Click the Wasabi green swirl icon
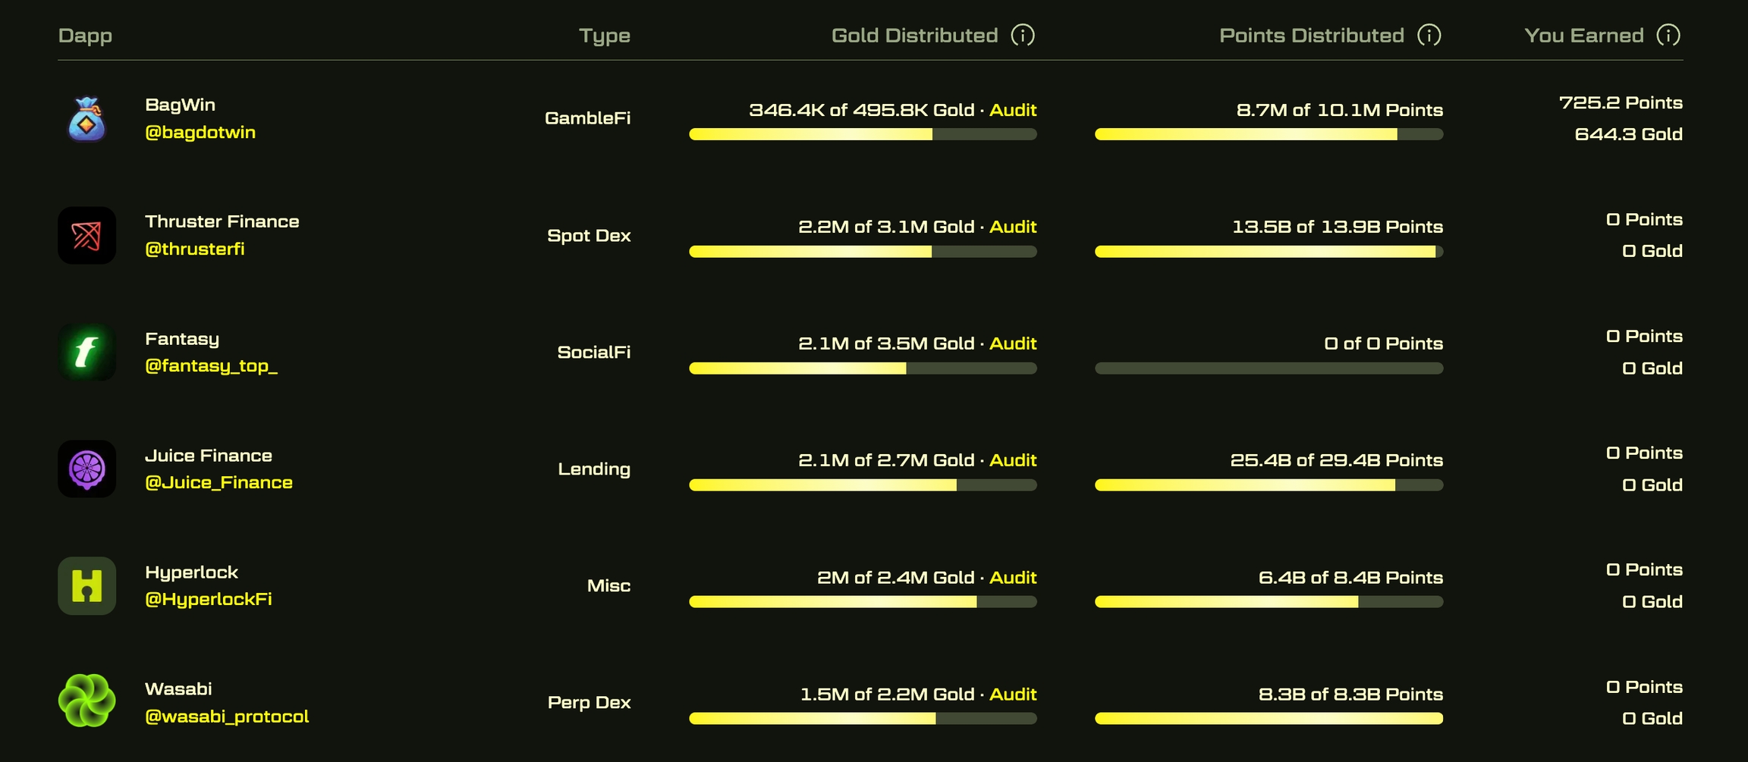This screenshot has height=762, width=1748. click(x=86, y=701)
